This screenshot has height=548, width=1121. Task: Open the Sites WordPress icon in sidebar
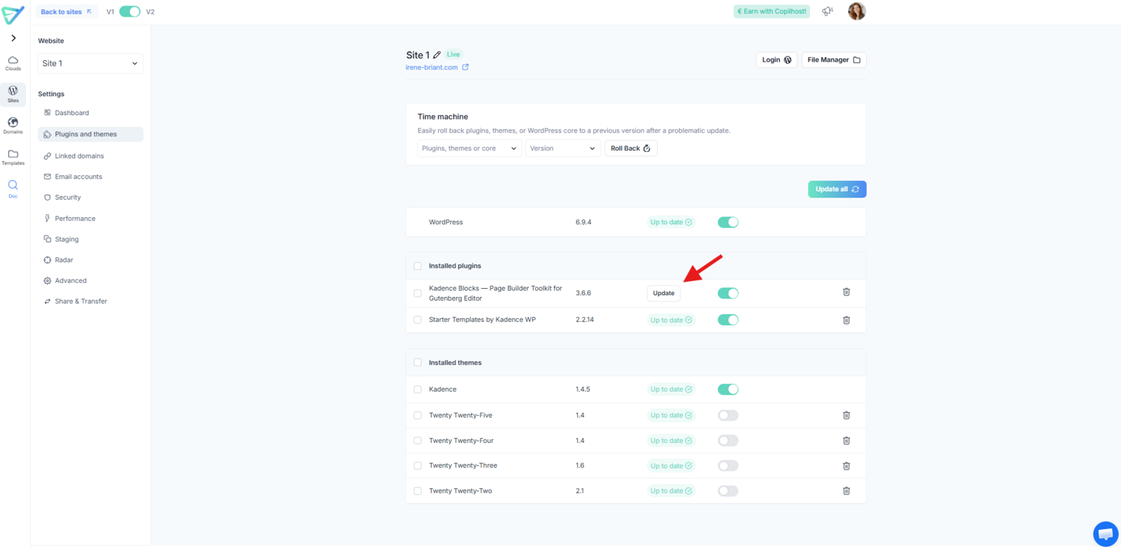(13, 94)
